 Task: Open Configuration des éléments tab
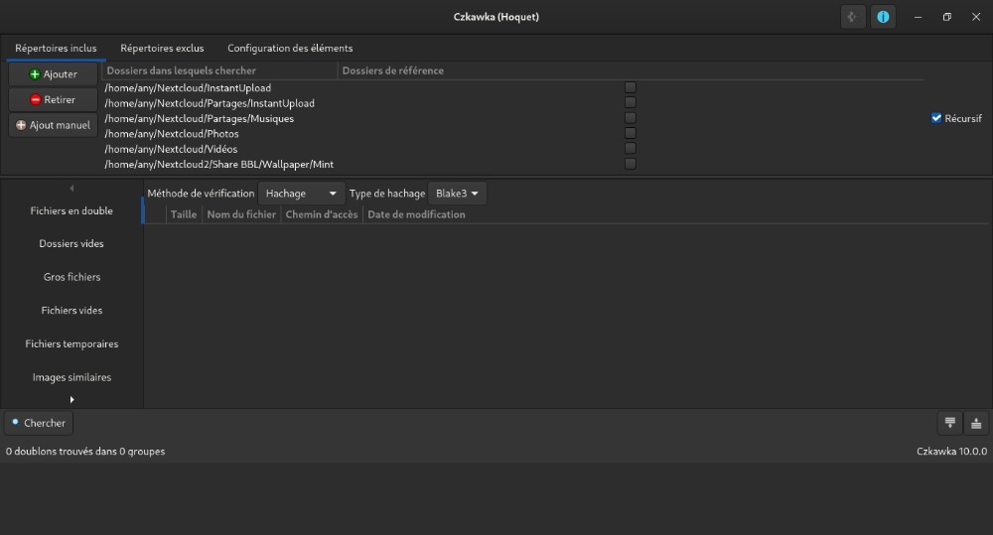tap(290, 48)
